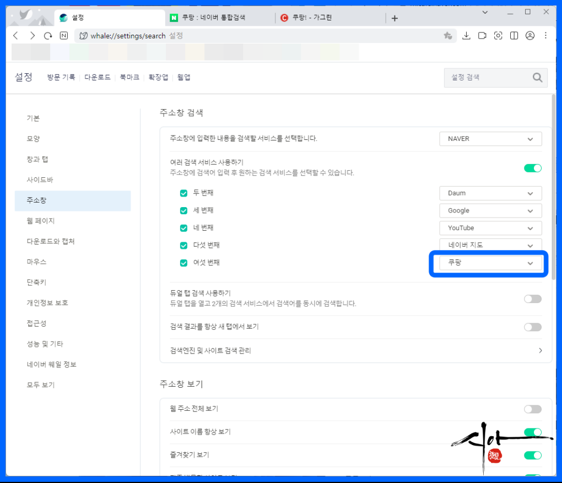Open 북마크 link in header
The width and height of the screenshot is (562, 483).
click(x=129, y=78)
